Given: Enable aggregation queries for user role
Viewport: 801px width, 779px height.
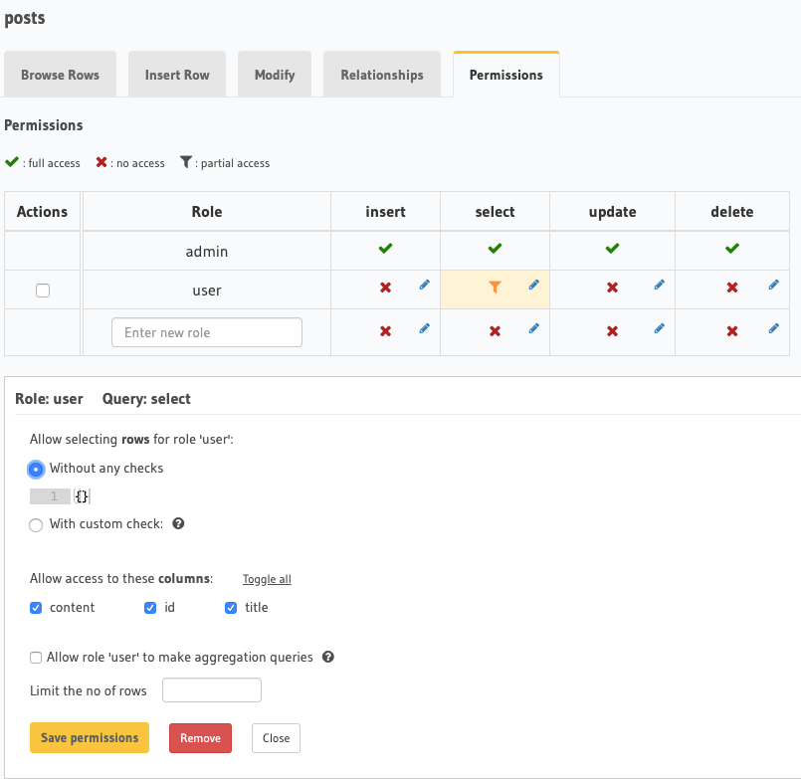Looking at the screenshot, I should click(x=36, y=658).
